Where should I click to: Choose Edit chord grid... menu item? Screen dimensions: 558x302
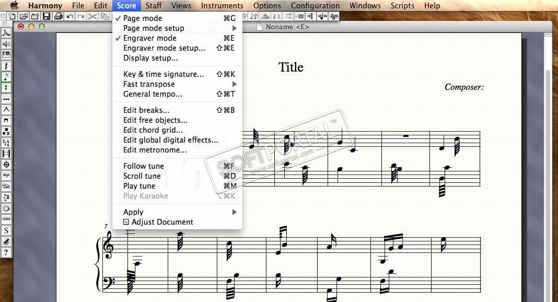point(177,130)
